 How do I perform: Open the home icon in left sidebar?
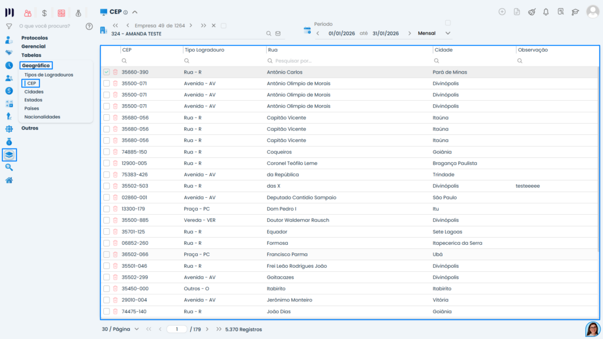click(9, 180)
